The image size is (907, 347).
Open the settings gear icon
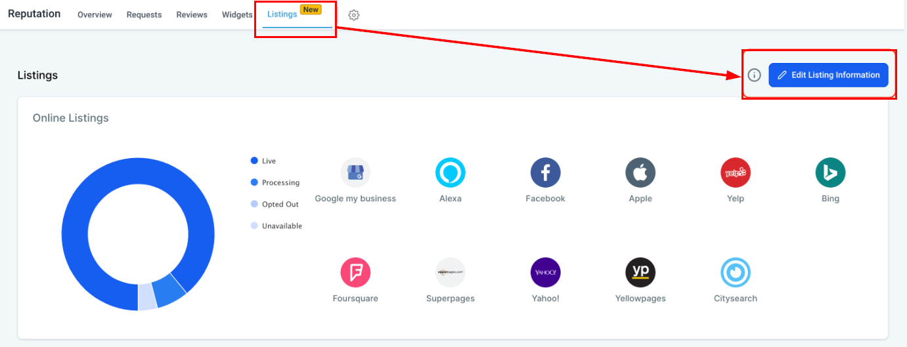pos(354,15)
